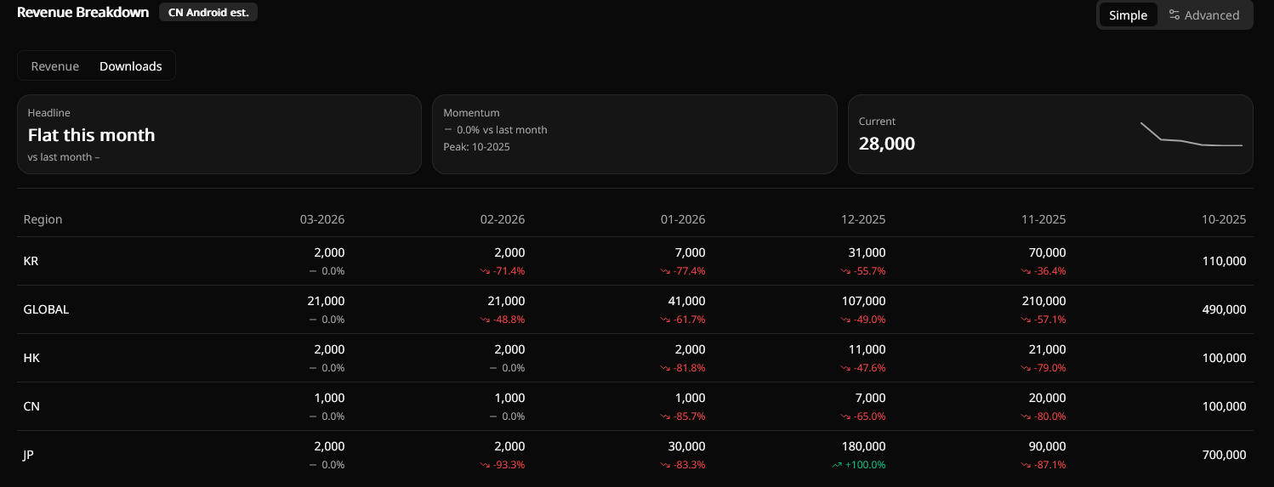Click the 03-2026 column header
The height and width of the screenshot is (487, 1274).
(322, 219)
